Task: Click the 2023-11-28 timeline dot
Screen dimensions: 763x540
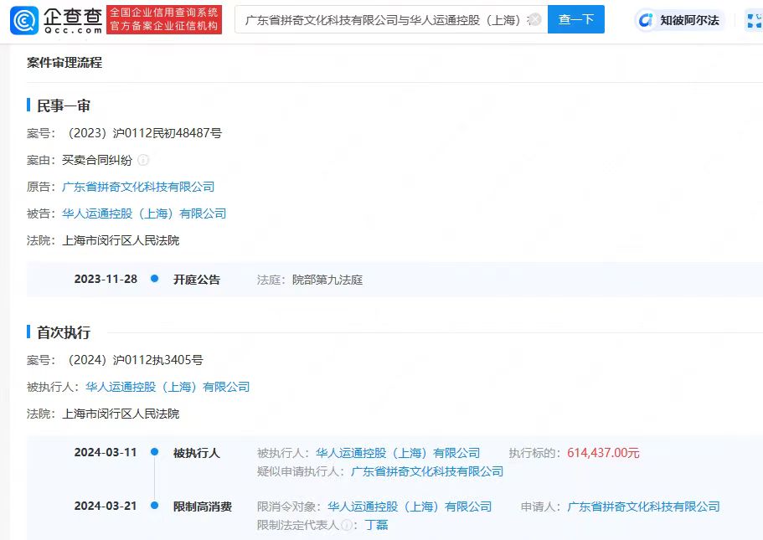Action: click(155, 279)
